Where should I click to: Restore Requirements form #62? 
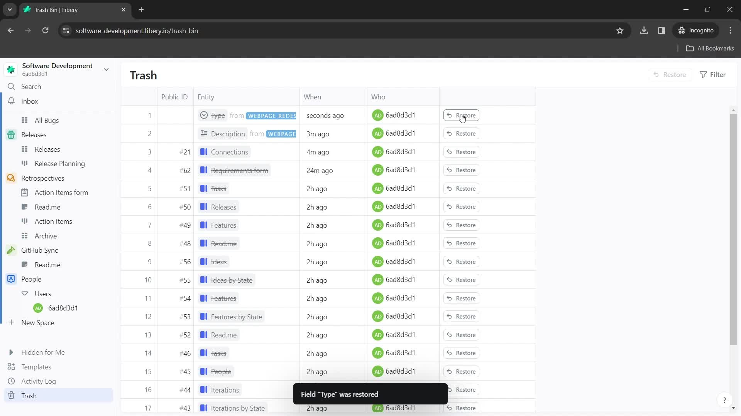(461, 170)
